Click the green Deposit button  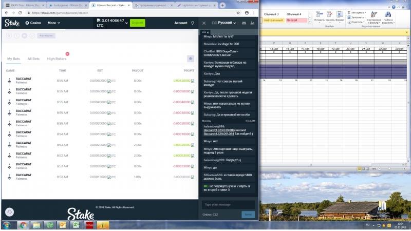(137, 23)
